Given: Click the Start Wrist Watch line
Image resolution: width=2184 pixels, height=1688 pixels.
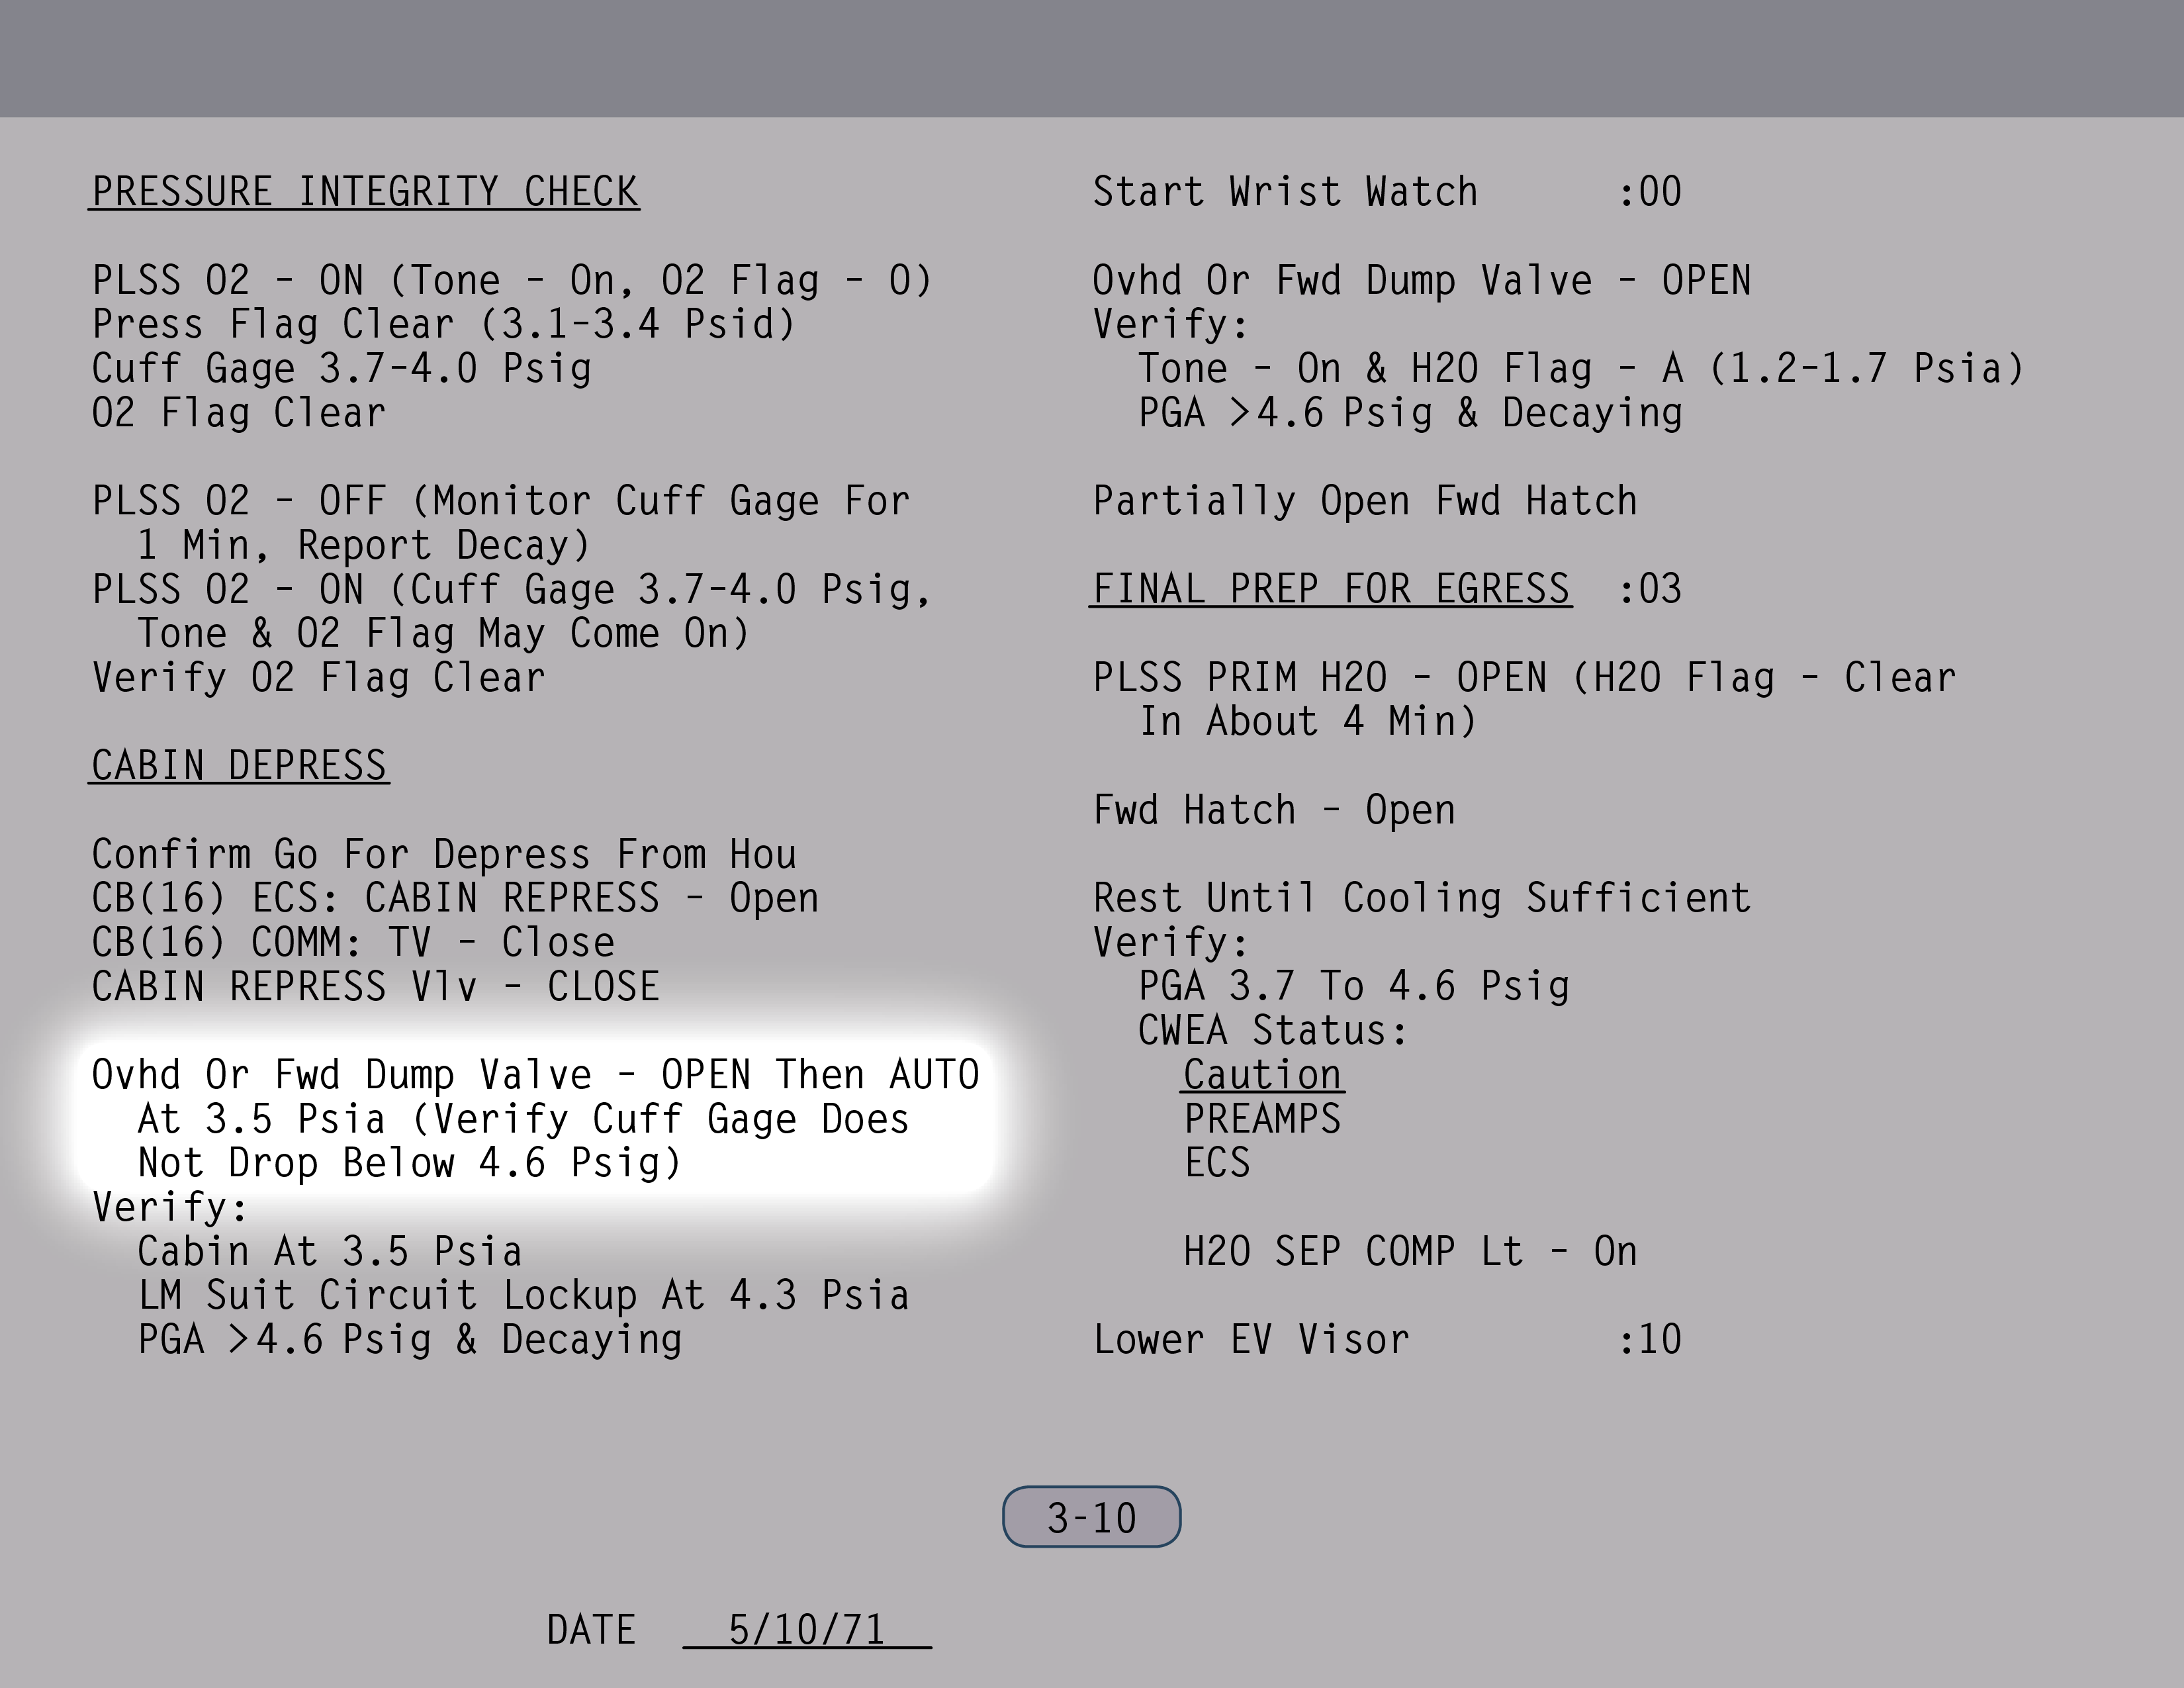Looking at the screenshot, I should coord(1285,192).
